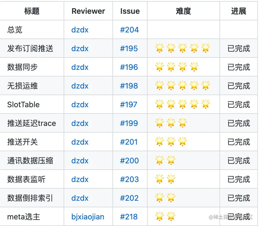The width and height of the screenshot is (259, 226).
Task: Select 已完成 status in SlotTable row
Action: [x=239, y=105]
